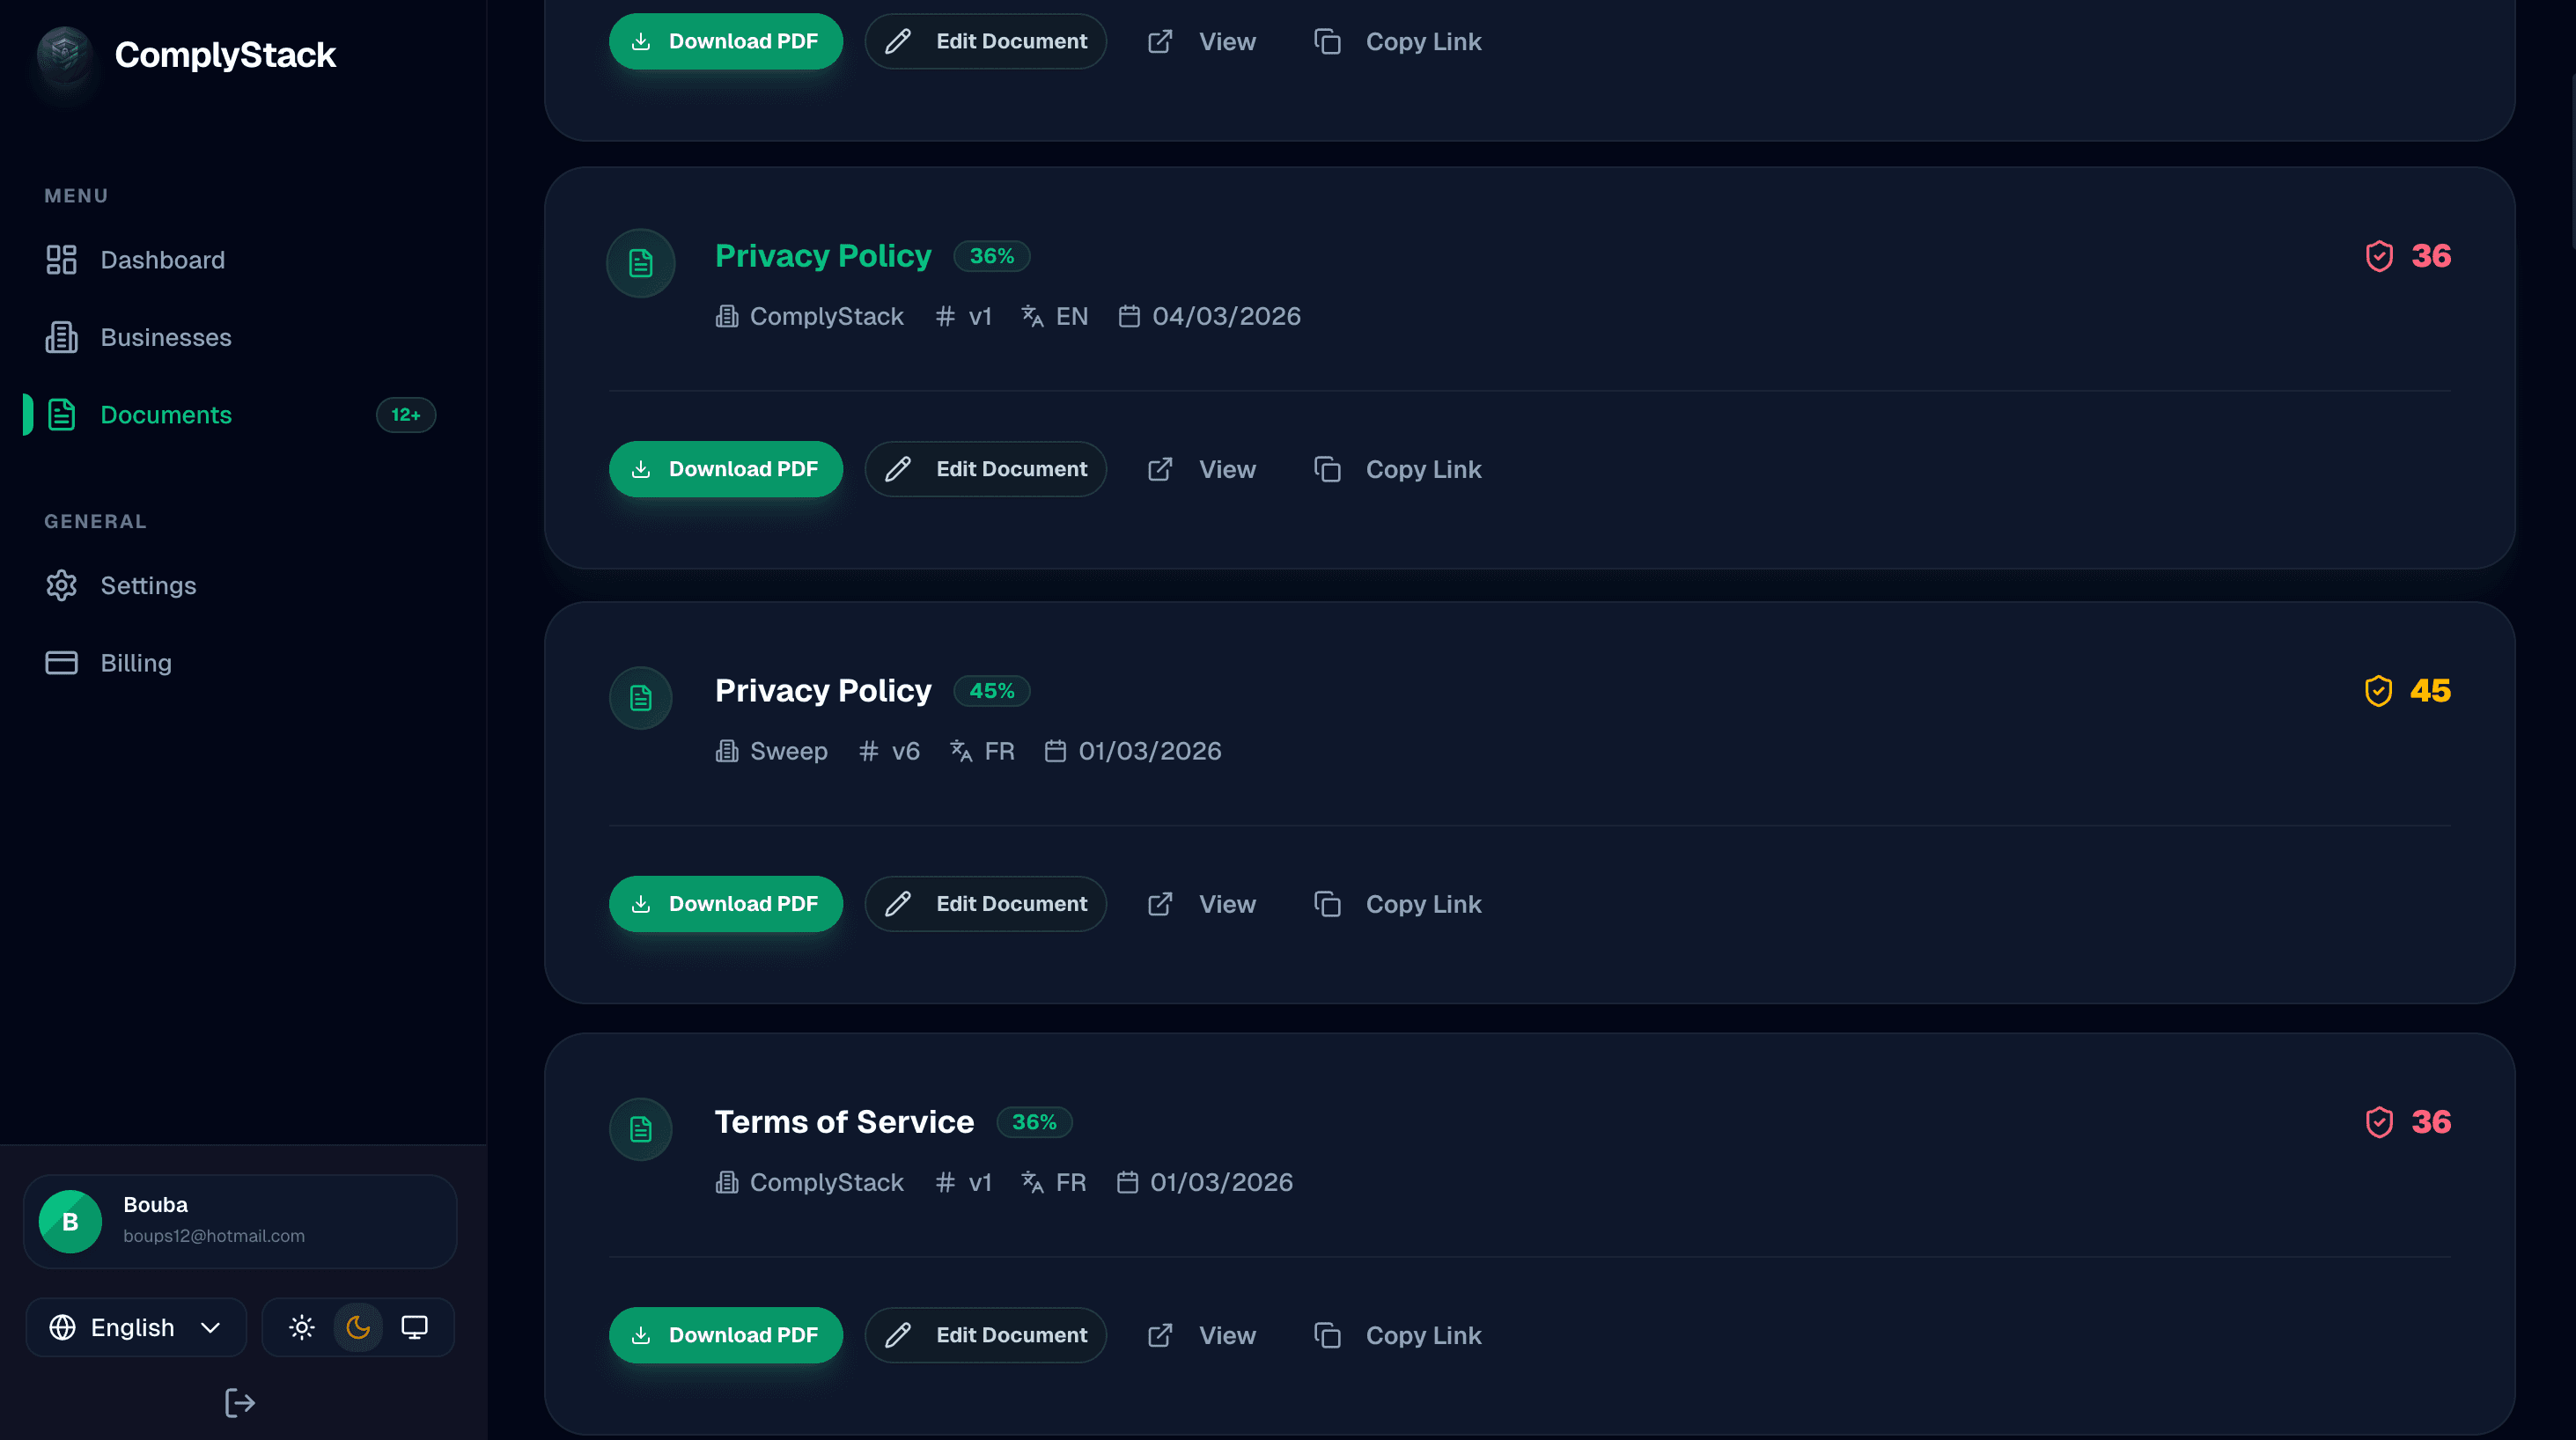Open the Dashboard from the sidebar

pos(162,259)
